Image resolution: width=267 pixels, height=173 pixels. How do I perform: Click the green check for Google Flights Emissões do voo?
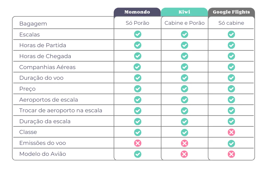[231, 143]
